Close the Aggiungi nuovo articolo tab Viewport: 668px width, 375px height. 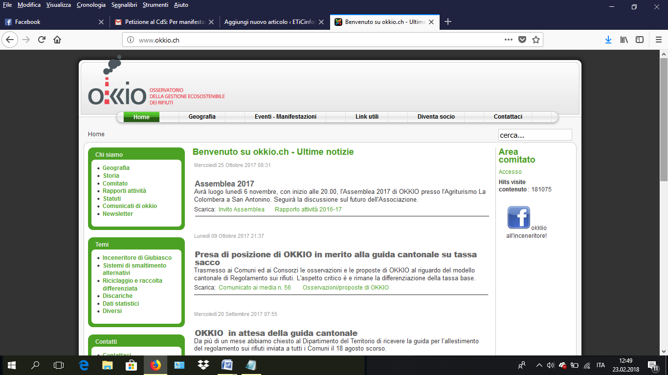321,22
